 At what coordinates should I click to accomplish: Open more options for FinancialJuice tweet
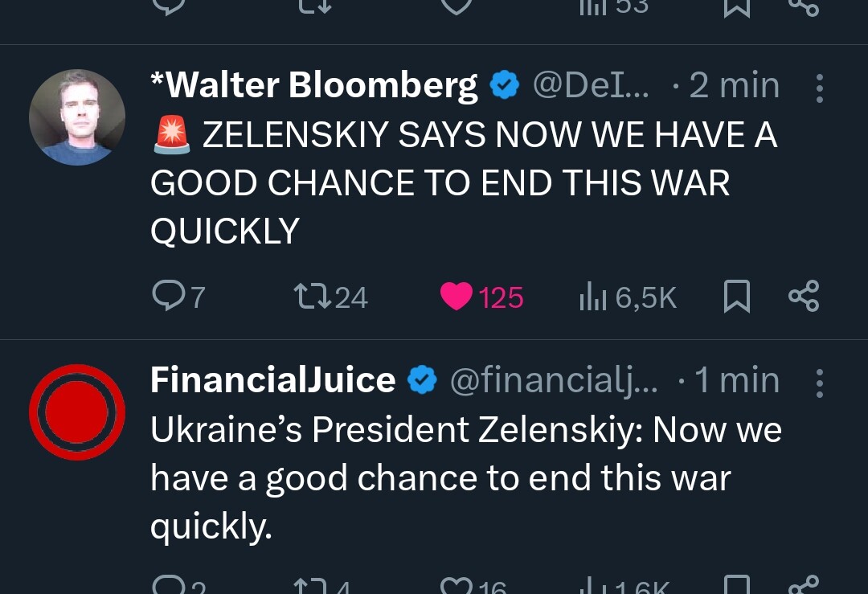click(x=819, y=383)
